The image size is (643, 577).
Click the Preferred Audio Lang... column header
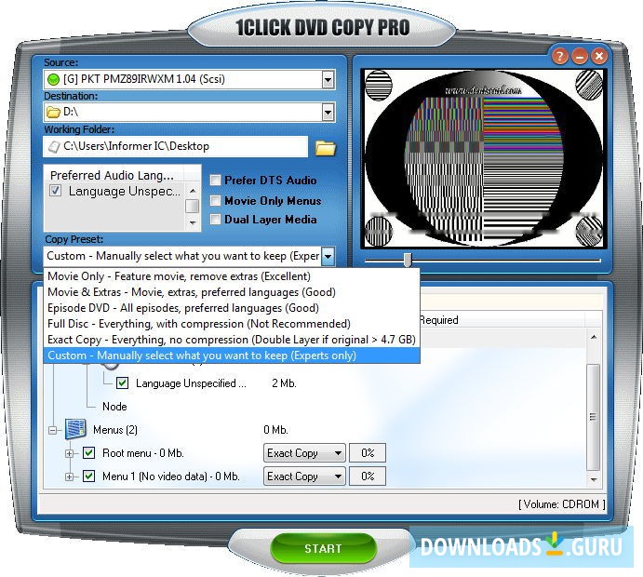114,175
